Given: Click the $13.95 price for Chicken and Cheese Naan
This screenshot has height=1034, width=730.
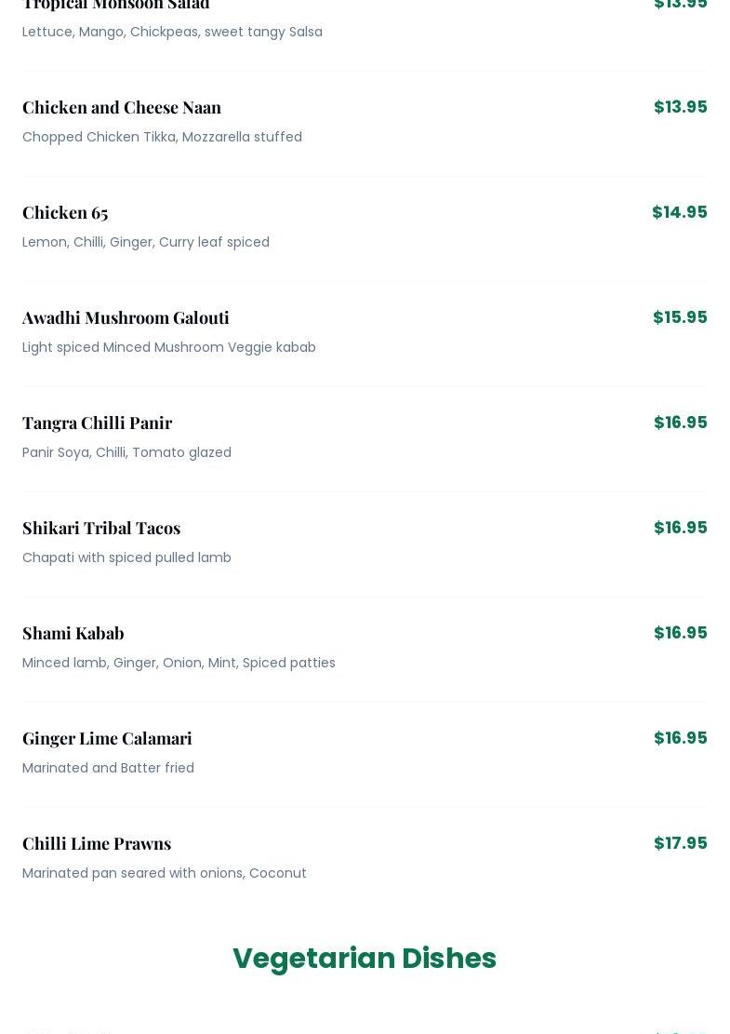Looking at the screenshot, I should tap(680, 107).
